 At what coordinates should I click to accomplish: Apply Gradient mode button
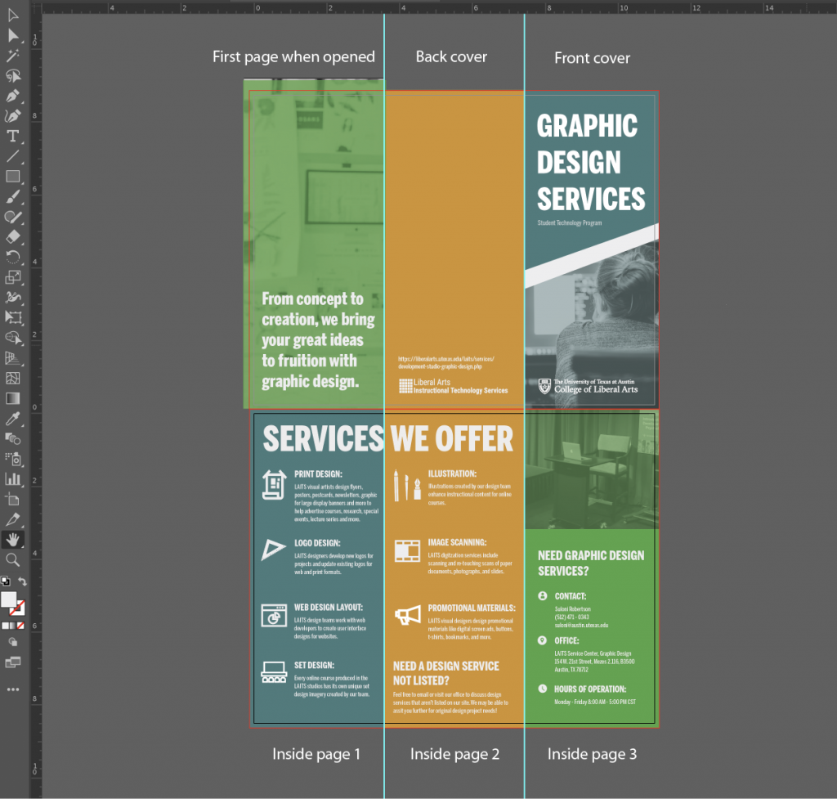13,626
